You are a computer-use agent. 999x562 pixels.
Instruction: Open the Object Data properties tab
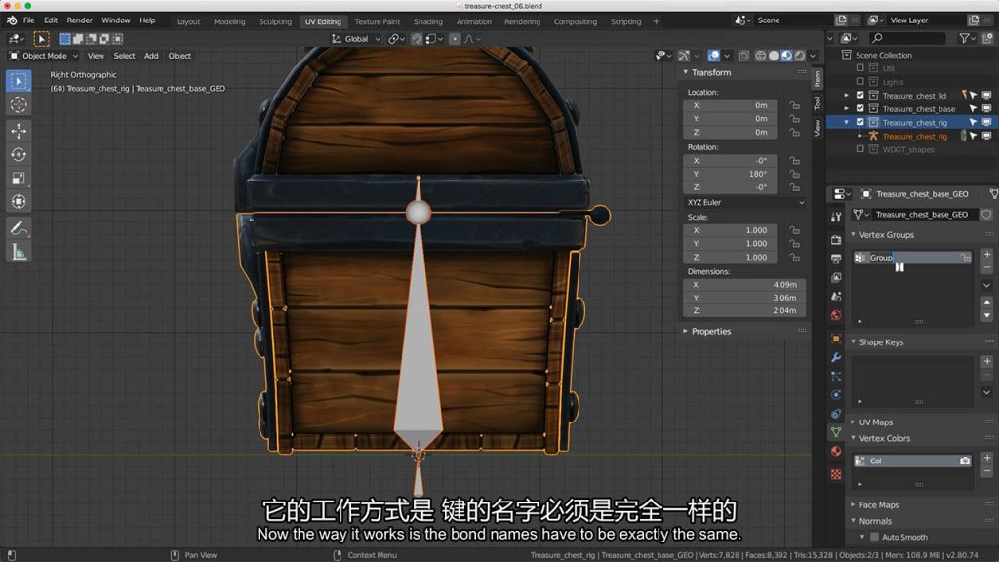click(836, 432)
